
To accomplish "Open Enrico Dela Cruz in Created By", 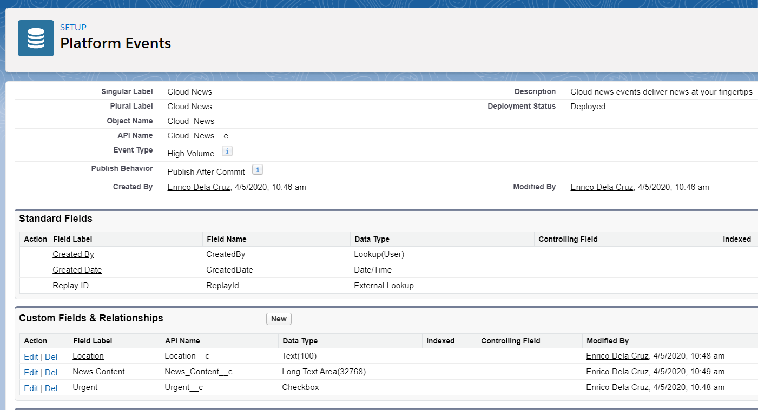I will 199,187.
